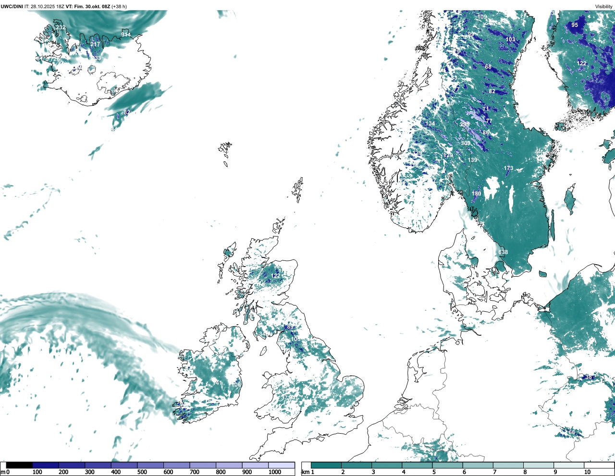Click the '139' value in Sweden
615x476 pixels.
(473, 160)
